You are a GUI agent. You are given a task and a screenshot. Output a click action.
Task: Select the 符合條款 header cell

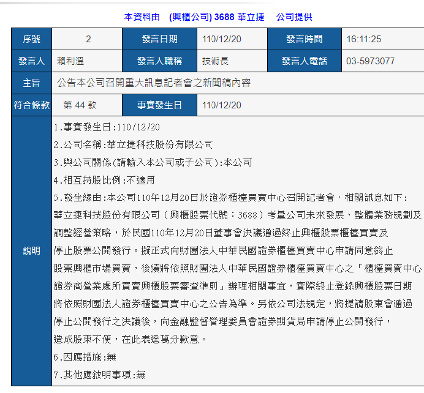(x=32, y=105)
